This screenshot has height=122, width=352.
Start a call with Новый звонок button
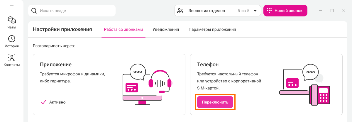[285, 11]
